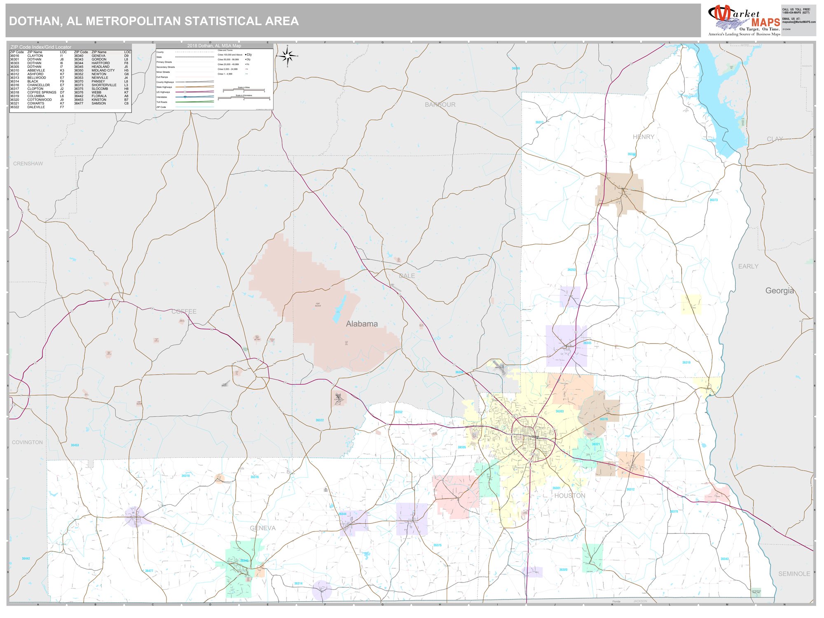Click the COFFEE county label on map
Screen dimensions: 824x618
(184, 311)
